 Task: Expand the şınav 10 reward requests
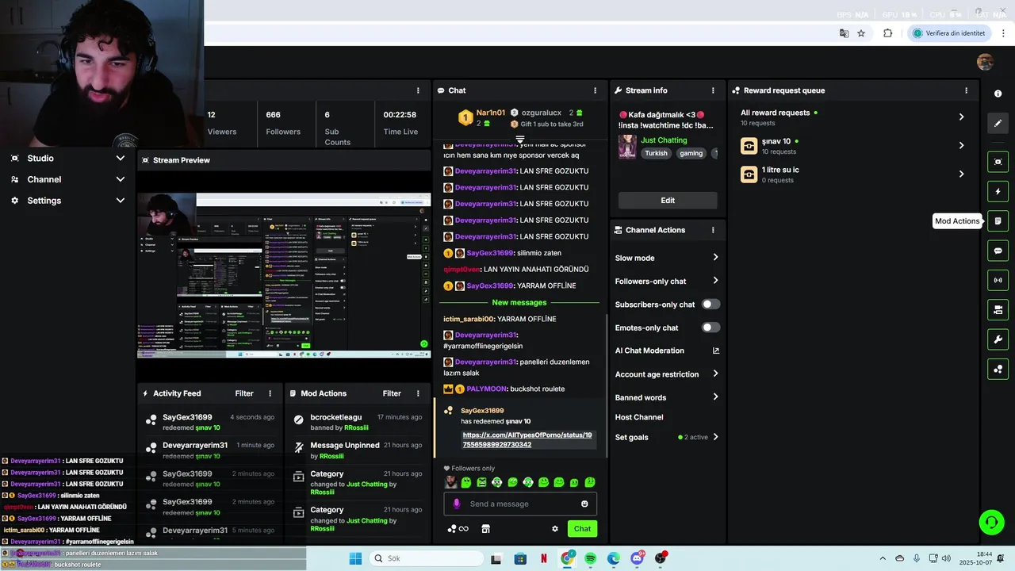[x=854, y=146]
